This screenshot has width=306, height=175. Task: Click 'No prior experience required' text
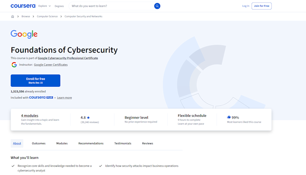click(x=141, y=122)
